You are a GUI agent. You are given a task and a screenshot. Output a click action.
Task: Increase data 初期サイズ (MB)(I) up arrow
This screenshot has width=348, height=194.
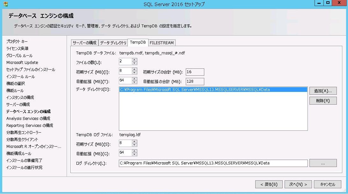pos(134,69)
